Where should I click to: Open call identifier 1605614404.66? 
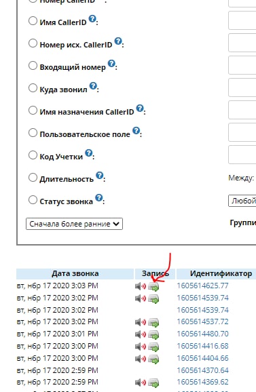[203, 359]
